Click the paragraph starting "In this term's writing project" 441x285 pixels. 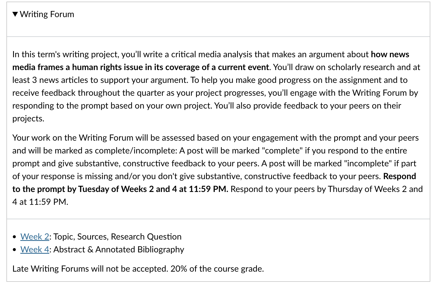218,86
